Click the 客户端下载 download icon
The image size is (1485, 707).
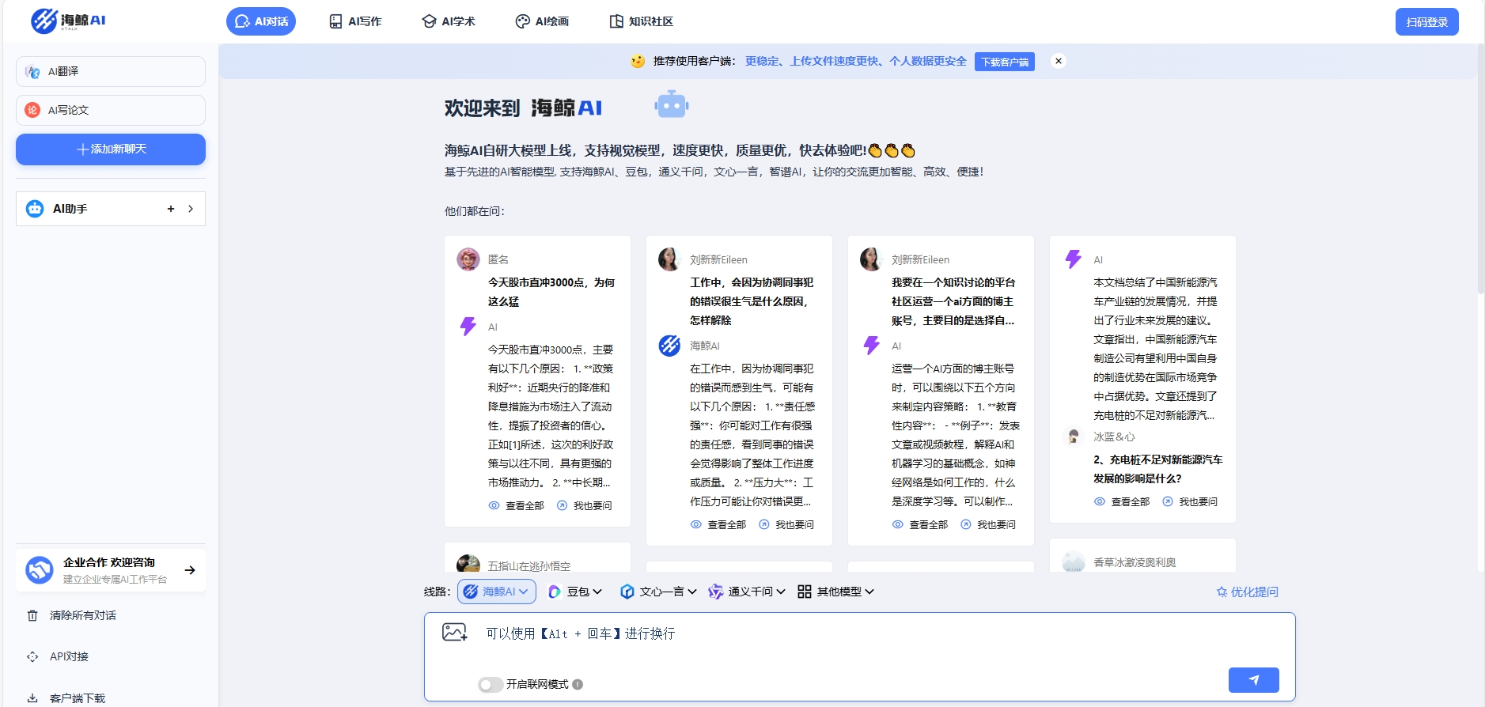click(32, 698)
